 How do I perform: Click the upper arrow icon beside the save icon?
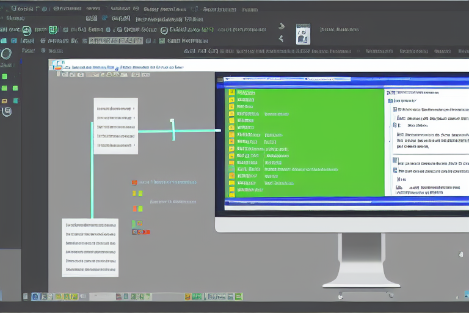tap(281, 26)
